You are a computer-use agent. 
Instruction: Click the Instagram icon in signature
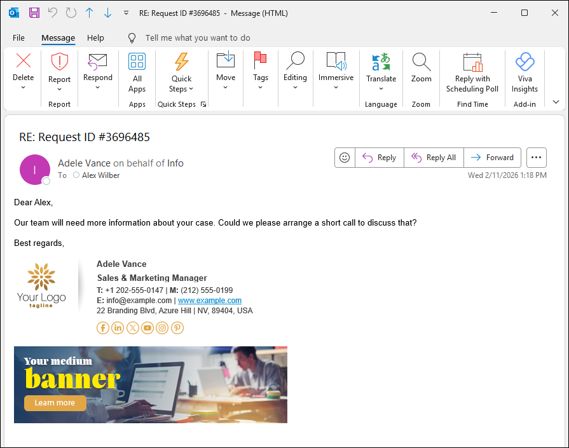click(x=162, y=328)
